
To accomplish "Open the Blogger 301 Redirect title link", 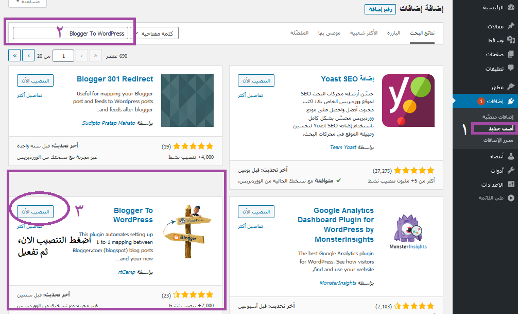I will coord(115,79).
